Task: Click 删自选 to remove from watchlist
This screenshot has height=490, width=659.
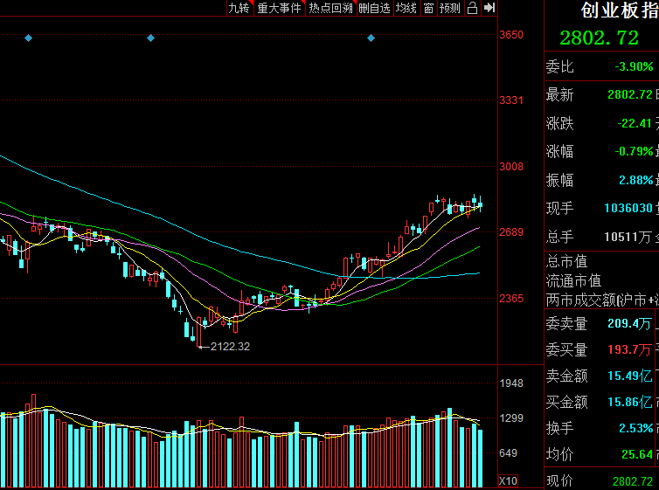Action: [374, 8]
